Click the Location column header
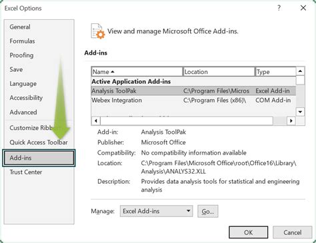316x243 pixels. pos(219,72)
